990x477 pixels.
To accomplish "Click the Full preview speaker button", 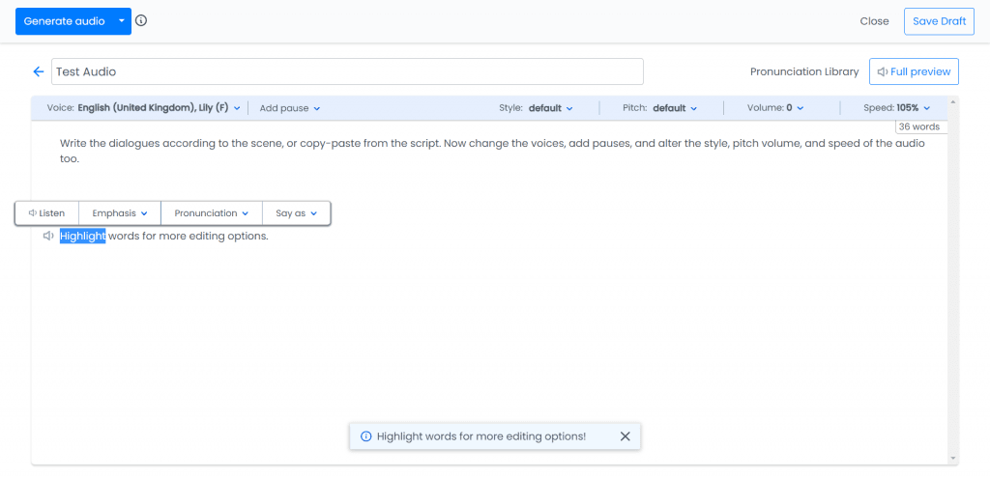I will click(x=914, y=71).
